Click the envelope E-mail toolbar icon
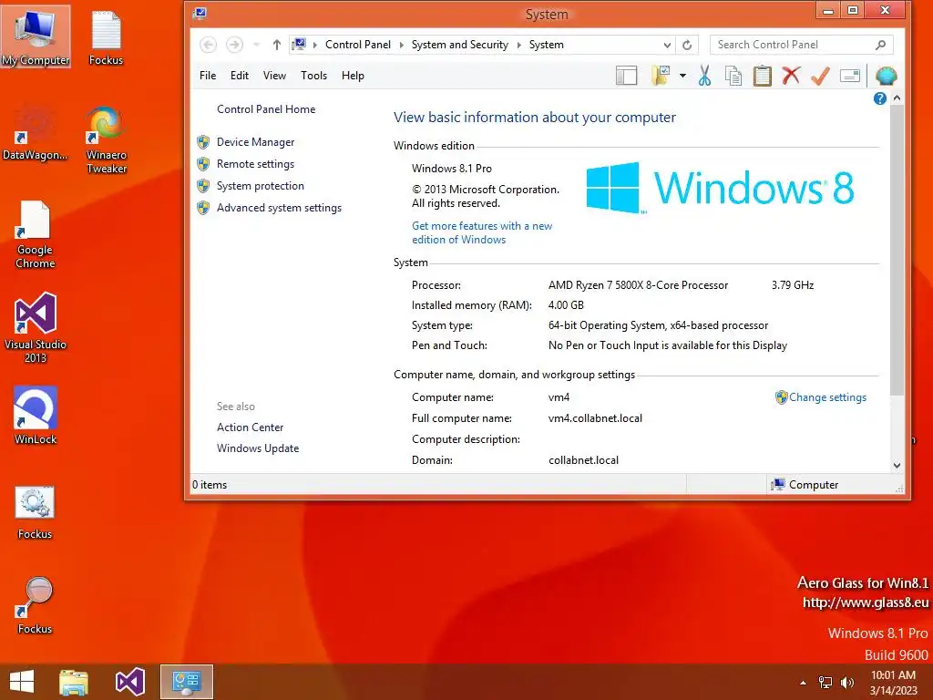 [x=850, y=76]
